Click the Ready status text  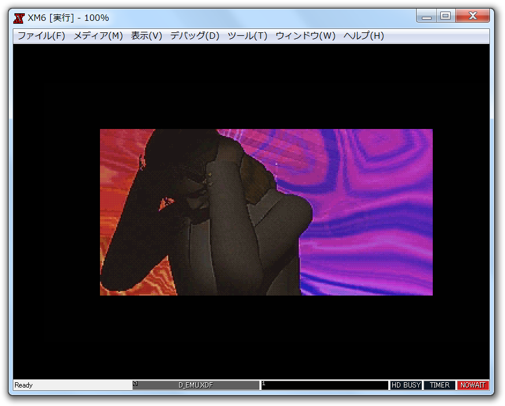(x=24, y=385)
